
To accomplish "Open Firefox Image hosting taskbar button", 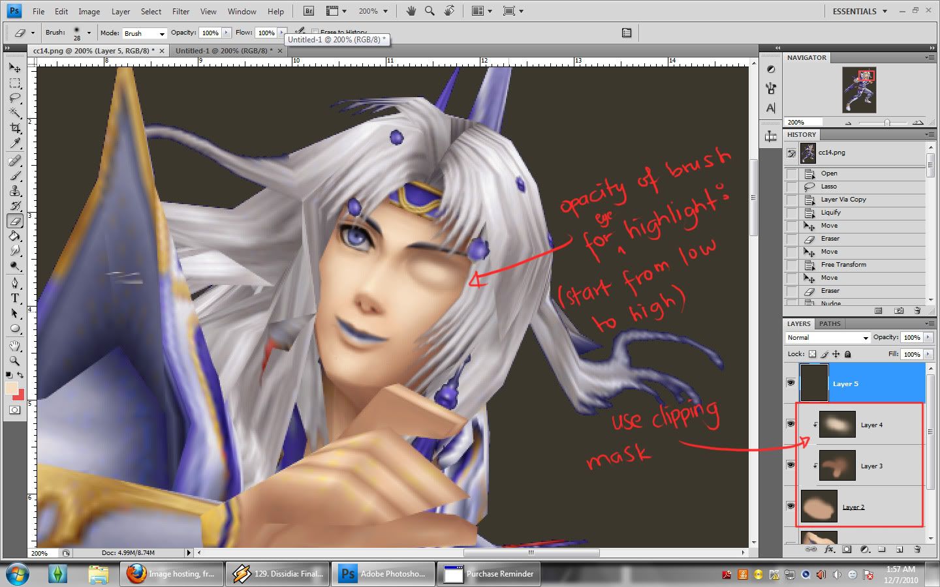I will click(x=172, y=574).
